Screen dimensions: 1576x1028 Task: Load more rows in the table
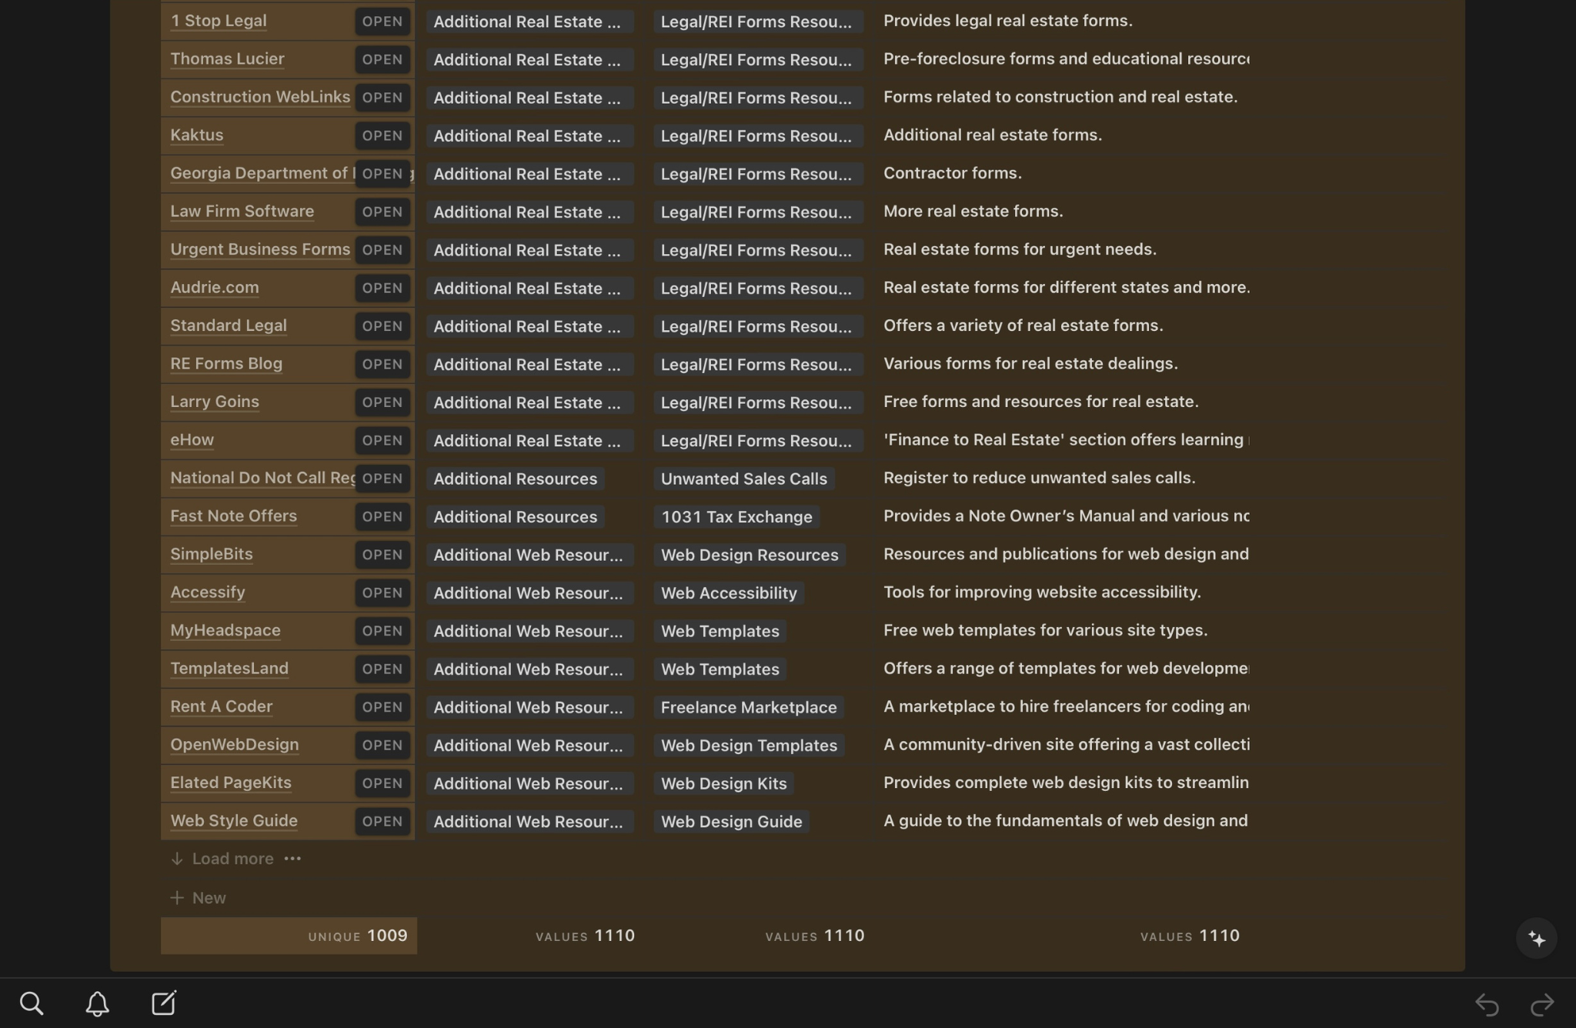click(232, 859)
